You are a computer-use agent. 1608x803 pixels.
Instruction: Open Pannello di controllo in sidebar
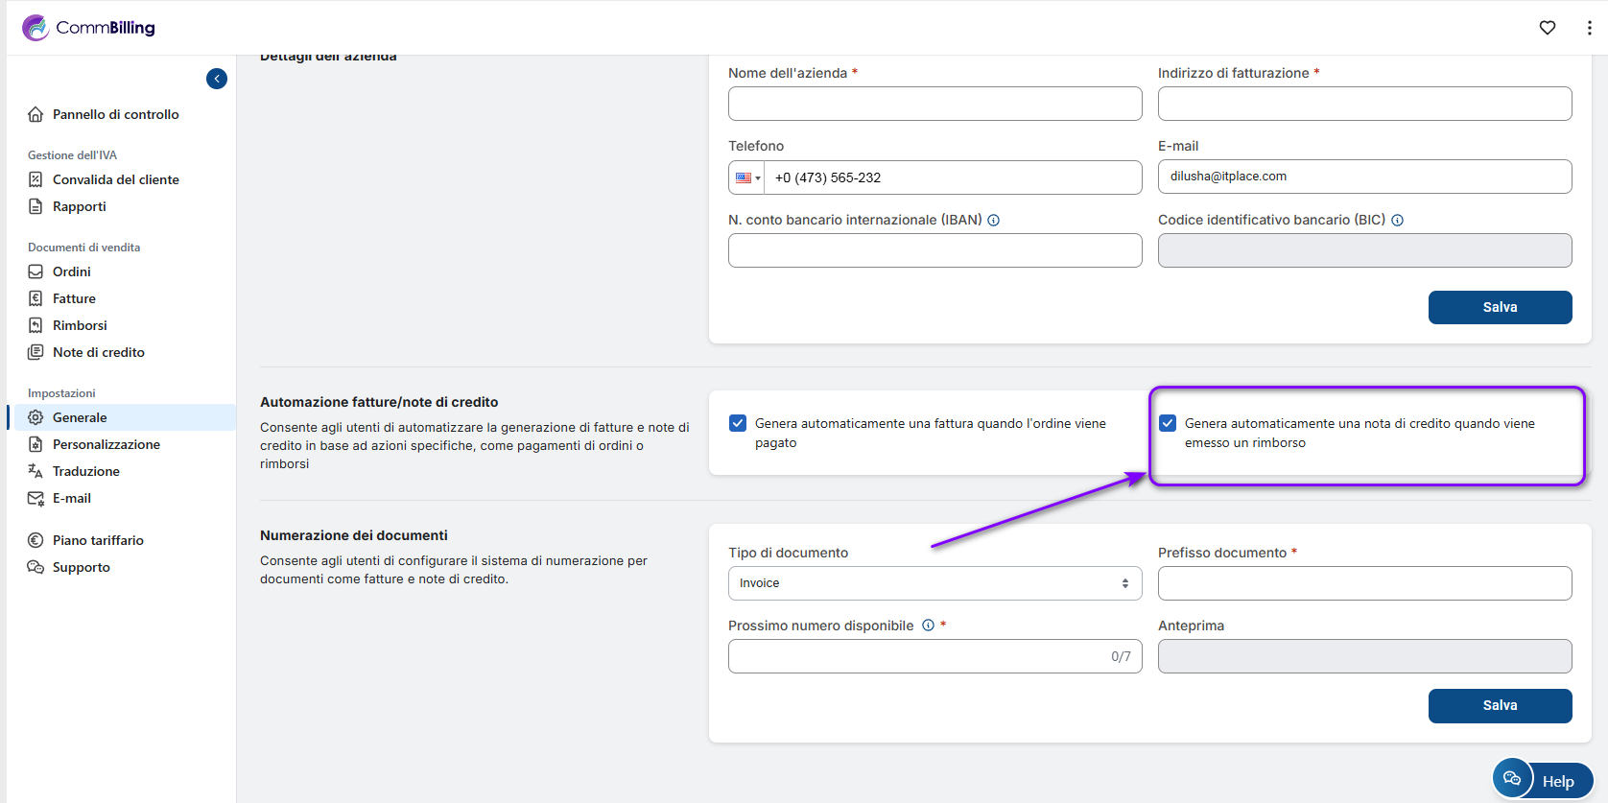115,114
